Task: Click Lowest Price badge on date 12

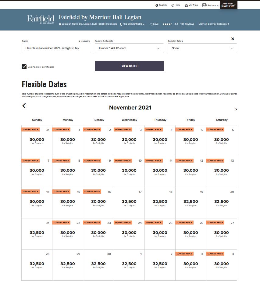Action: coord(184,161)
